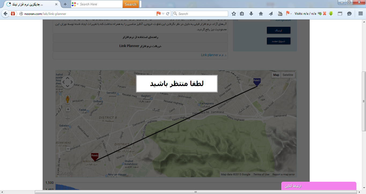Click the ارسال submit button
The image size is (366, 194).
point(279,30)
